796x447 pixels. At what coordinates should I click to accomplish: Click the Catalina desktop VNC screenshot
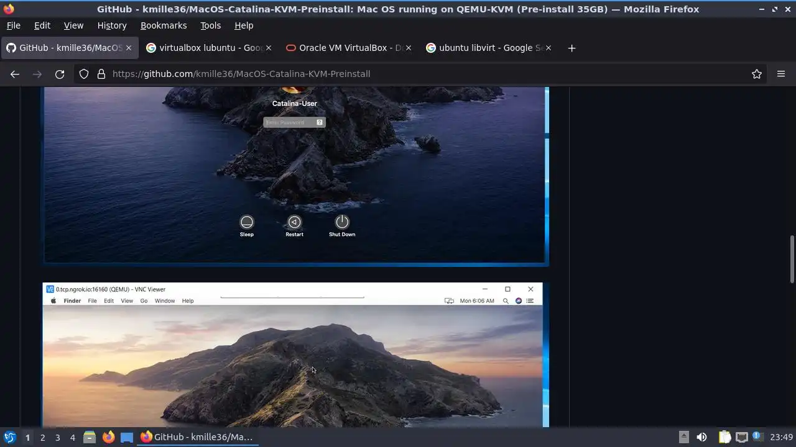tap(296, 355)
